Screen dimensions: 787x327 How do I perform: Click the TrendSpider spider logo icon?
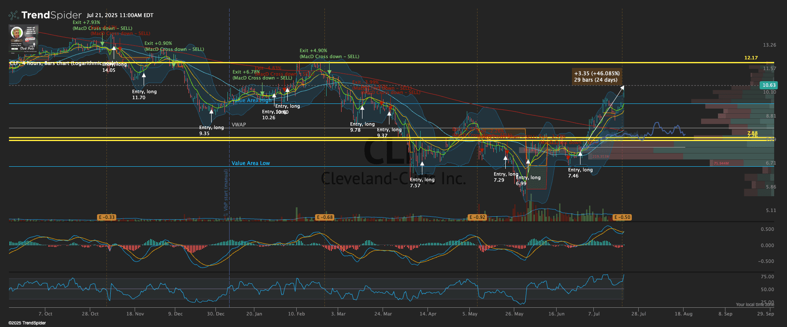14,15
